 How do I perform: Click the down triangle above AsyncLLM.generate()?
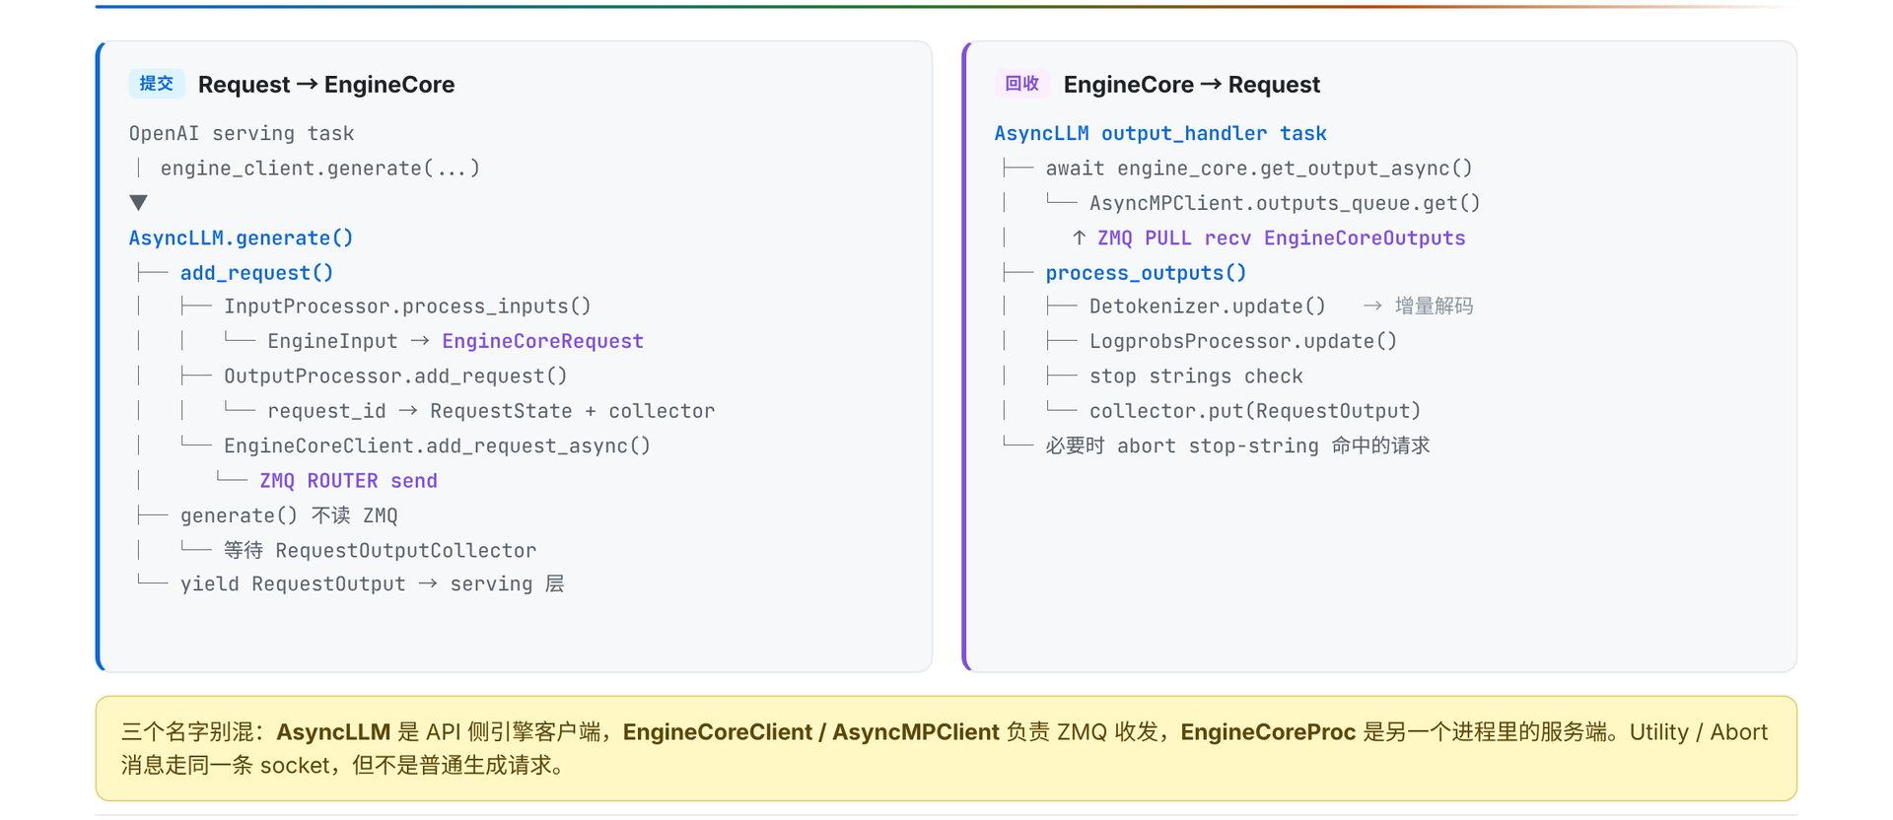point(139,202)
